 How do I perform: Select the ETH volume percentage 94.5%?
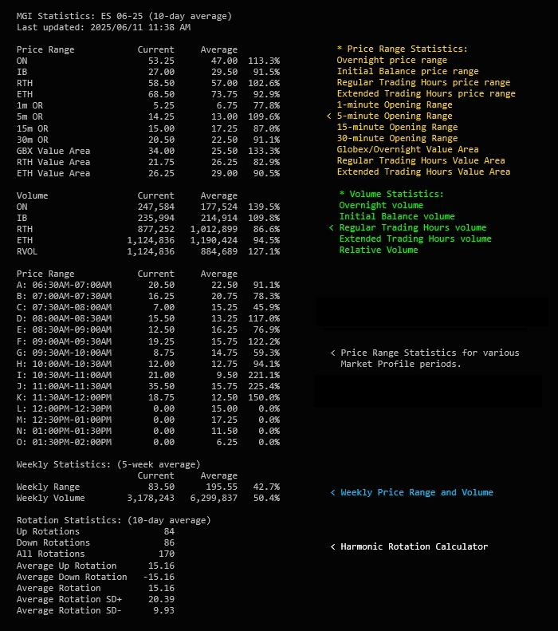(266, 240)
